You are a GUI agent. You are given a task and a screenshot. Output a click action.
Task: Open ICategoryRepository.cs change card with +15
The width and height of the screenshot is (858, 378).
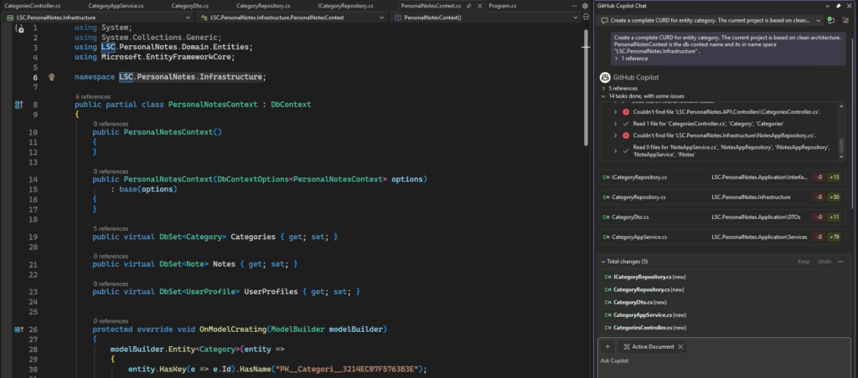[x=721, y=177]
